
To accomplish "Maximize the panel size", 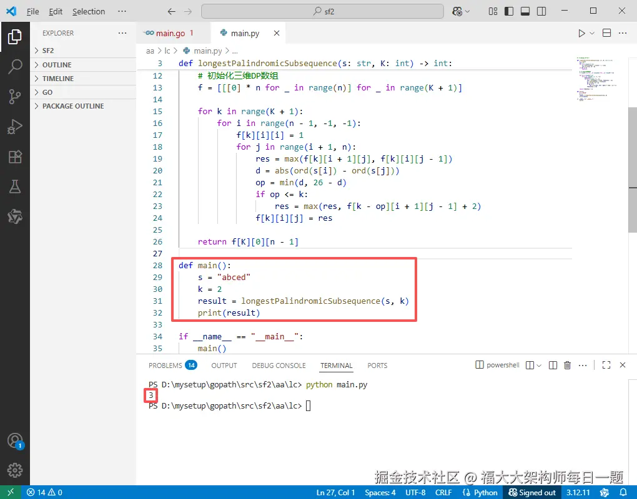I will pyautogui.click(x=606, y=366).
